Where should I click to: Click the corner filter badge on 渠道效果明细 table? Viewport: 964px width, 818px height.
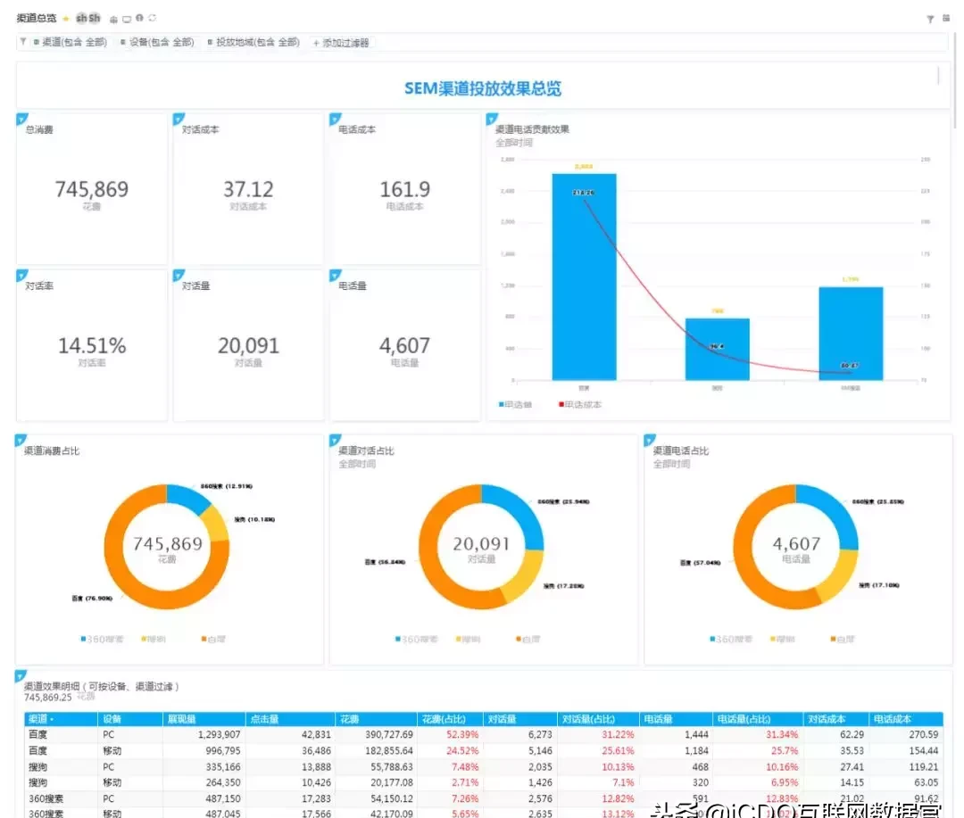21,676
